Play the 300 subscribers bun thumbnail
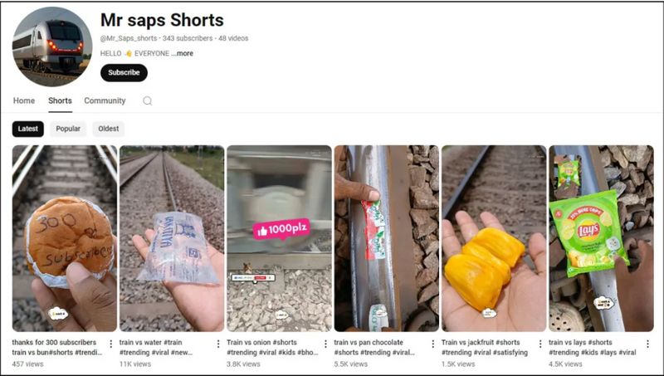This screenshot has width=664, height=376. (x=65, y=238)
